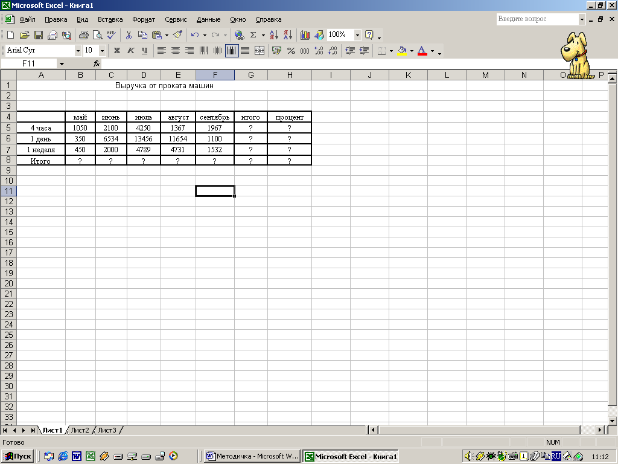Run the spelling check (ABC checkmark) icon
This screenshot has width=618, height=464.
pos(112,35)
